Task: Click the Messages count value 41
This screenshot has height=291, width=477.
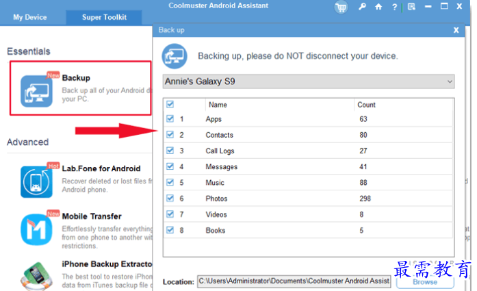Action: [363, 167]
